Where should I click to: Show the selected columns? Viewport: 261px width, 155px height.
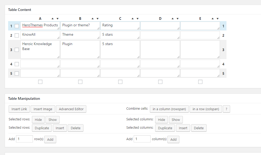[176, 120]
